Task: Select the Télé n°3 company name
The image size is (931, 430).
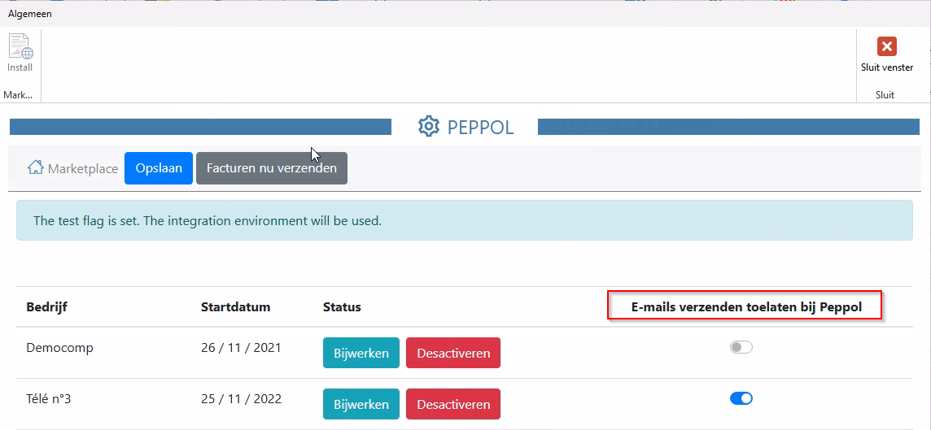Action: coord(49,398)
